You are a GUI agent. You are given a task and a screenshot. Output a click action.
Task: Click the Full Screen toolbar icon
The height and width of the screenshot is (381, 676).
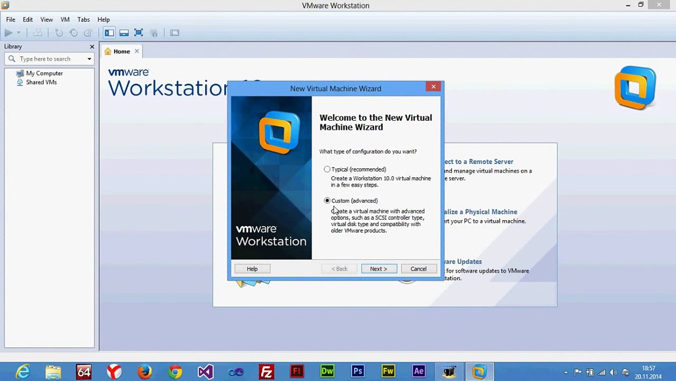pyautogui.click(x=139, y=33)
